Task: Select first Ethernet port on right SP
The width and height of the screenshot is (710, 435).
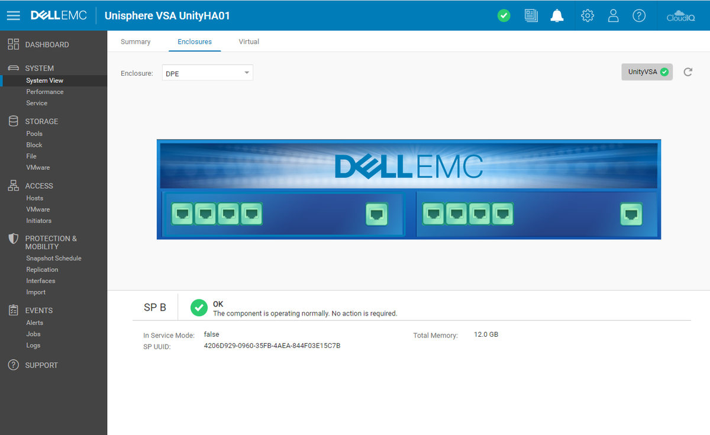Action: tap(433, 214)
